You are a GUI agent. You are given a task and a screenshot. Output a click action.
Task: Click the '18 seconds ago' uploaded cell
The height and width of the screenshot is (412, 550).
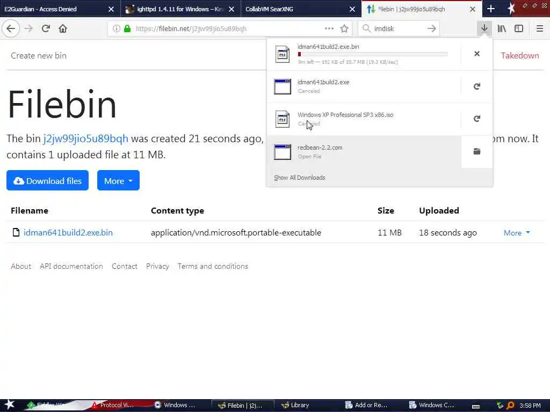pyautogui.click(x=448, y=233)
